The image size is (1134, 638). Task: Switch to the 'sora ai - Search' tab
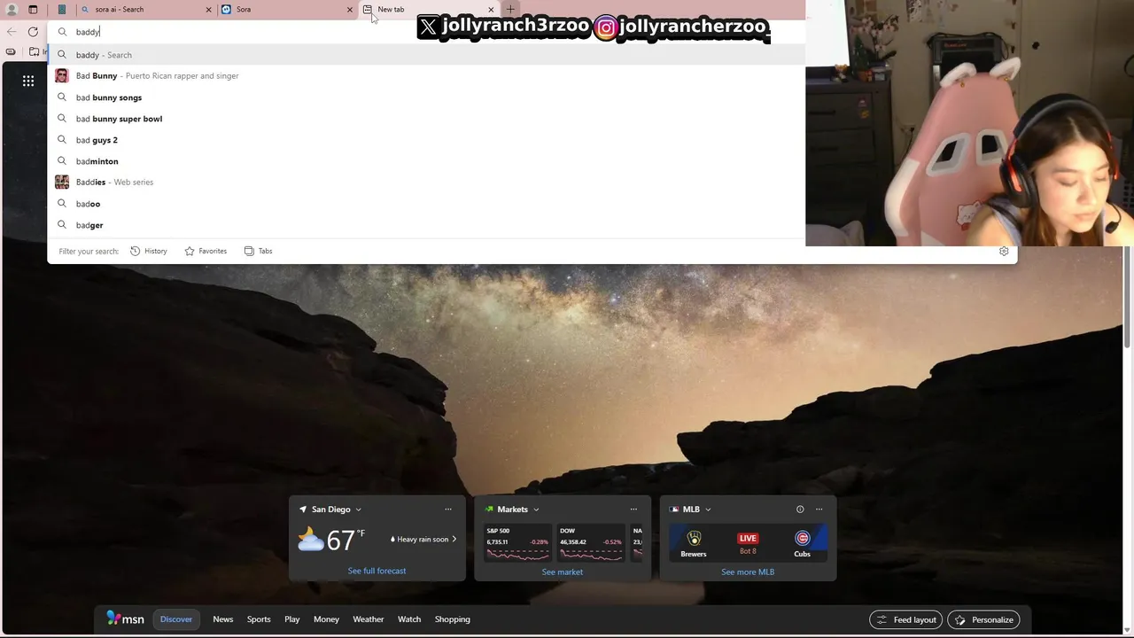point(144,10)
